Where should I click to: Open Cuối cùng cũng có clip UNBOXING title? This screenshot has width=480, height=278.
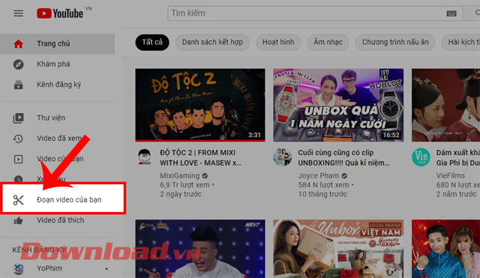343,158
